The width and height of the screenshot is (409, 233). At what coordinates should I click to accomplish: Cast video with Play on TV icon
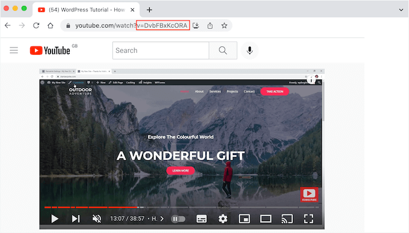coord(287,219)
